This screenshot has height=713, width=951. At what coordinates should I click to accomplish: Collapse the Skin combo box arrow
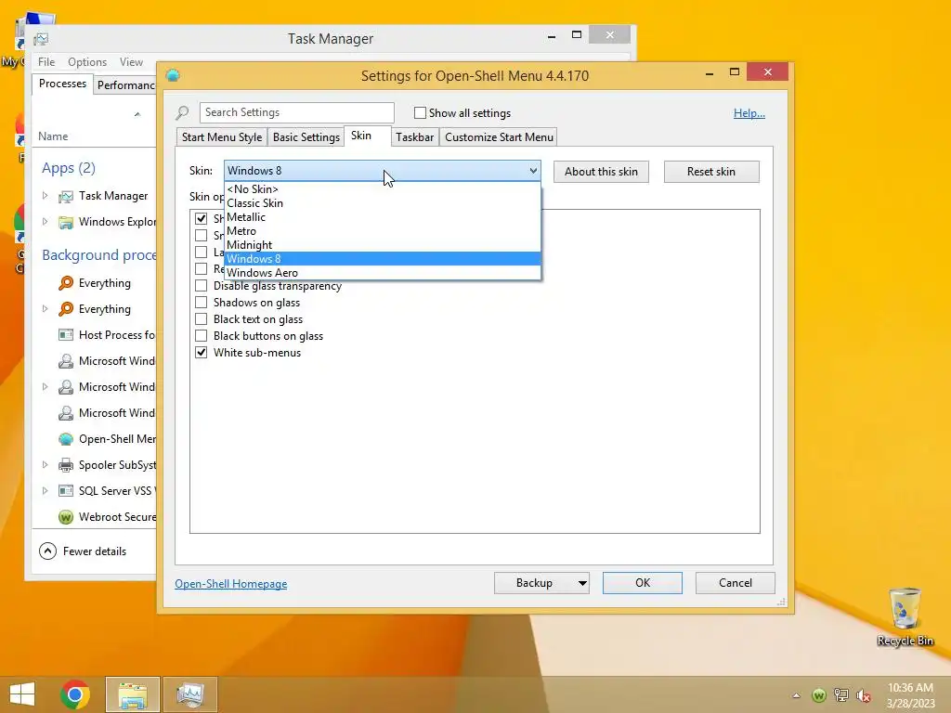[x=532, y=171]
